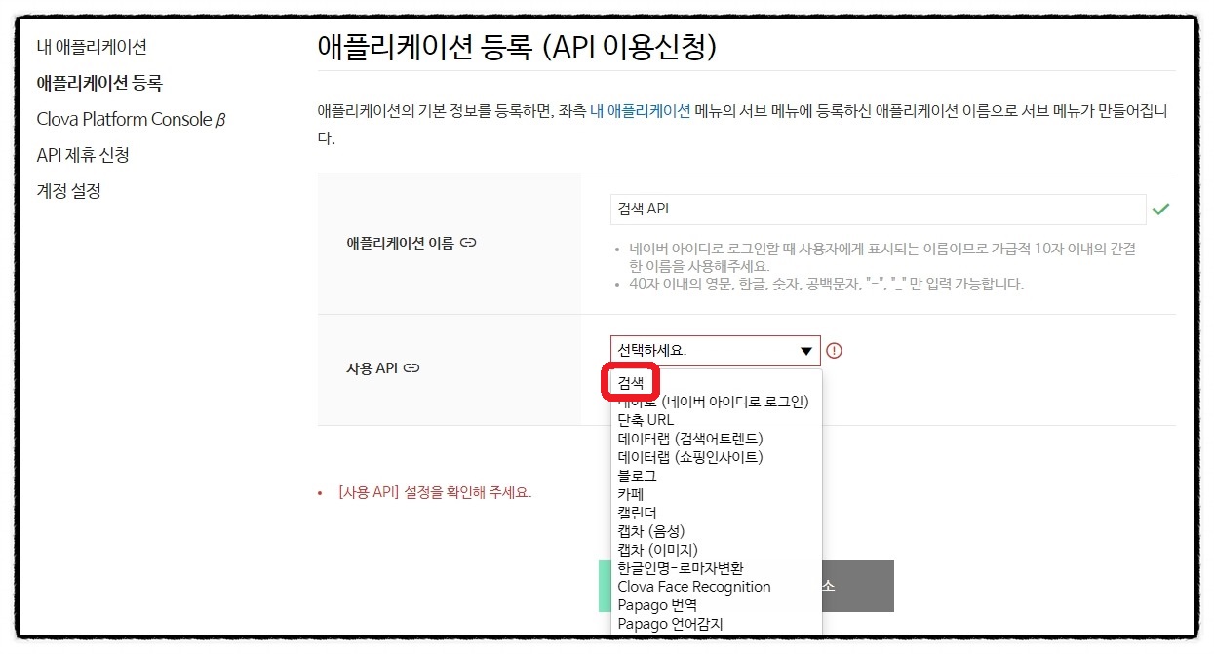Viewport: 1214px width, 654px height.
Task: Select 검색 from the API list
Action: coord(631,382)
